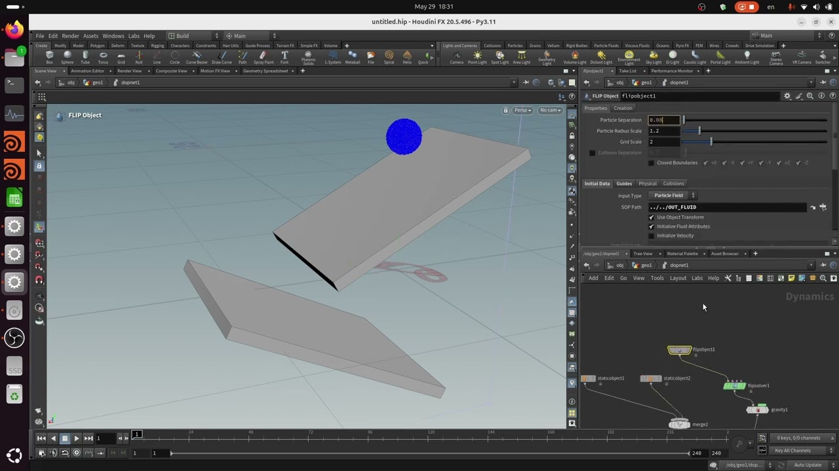Open network editor find magnifier
Screen dimensions: 839x471
coord(823,278)
